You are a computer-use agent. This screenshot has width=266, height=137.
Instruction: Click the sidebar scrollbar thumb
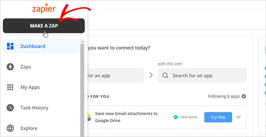click(82, 90)
